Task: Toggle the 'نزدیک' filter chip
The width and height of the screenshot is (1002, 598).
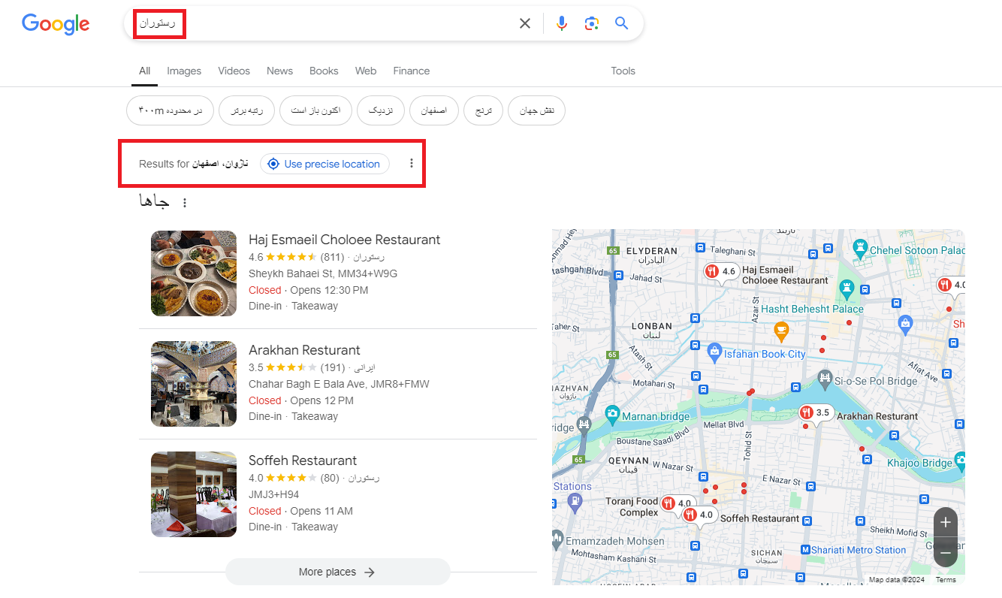Action: [x=381, y=110]
